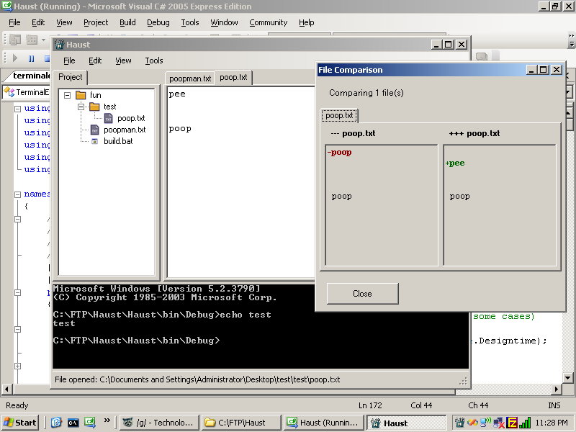Open the Build menu in Visual C#
This screenshot has height=432, width=576.
point(127,22)
